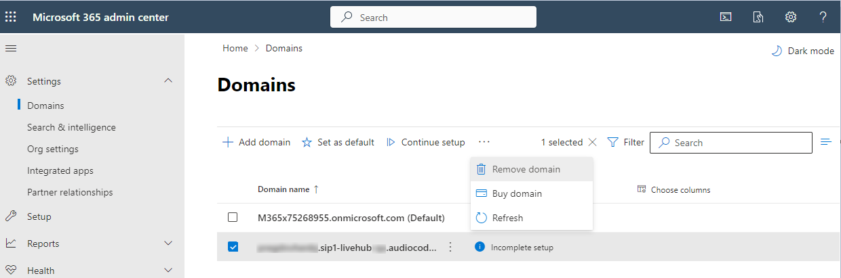Click Microsoft 365 admin center title
Image resolution: width=841 pixels, height=278 pixels.
point(101,18)
